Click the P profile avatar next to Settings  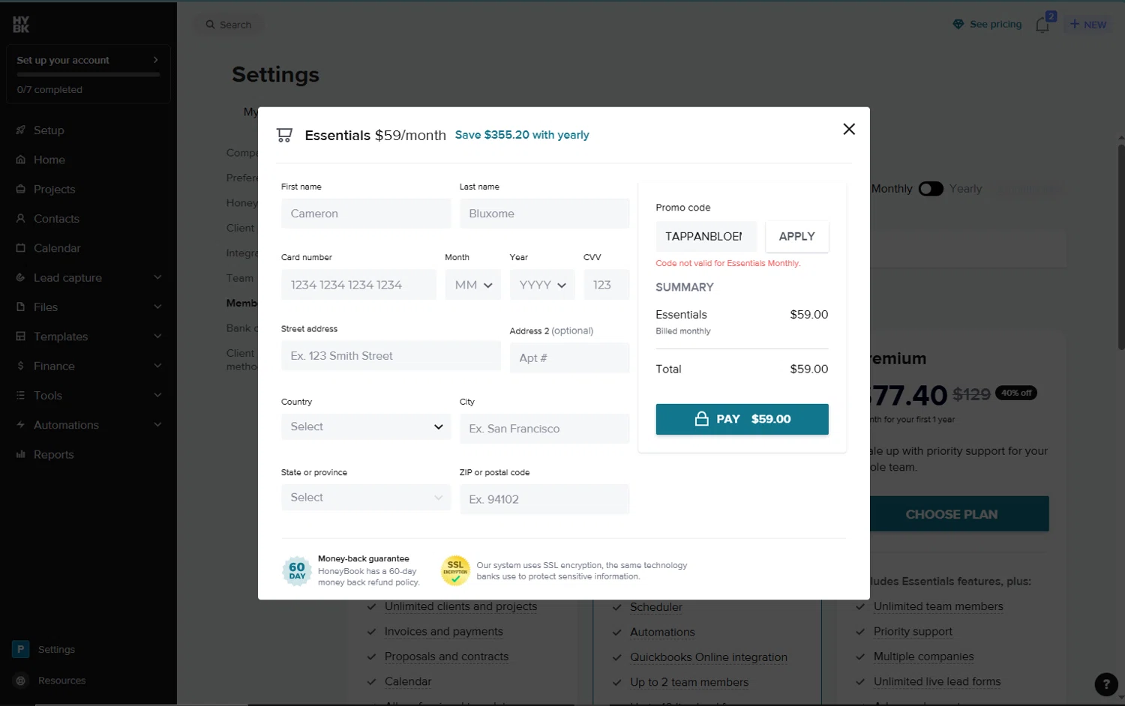(x=21, y=649)
